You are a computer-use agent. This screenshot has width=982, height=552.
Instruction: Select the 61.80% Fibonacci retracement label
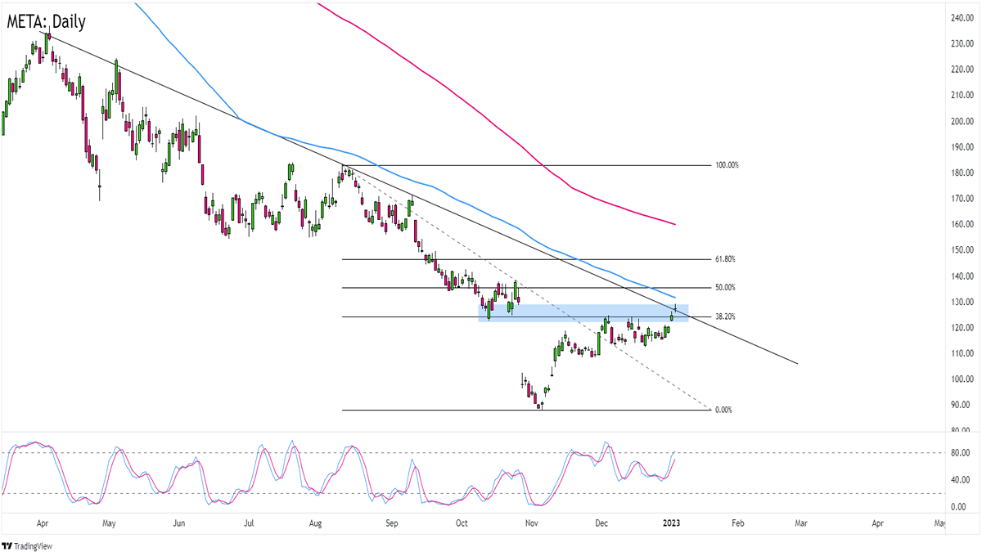point(724,259)
